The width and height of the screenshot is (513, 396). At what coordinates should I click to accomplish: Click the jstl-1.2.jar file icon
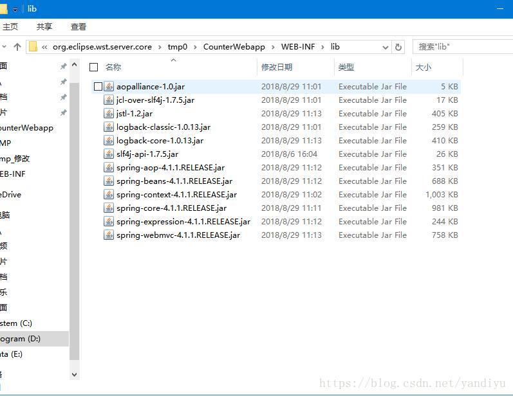pyautogui.click(x=109, y=113)
